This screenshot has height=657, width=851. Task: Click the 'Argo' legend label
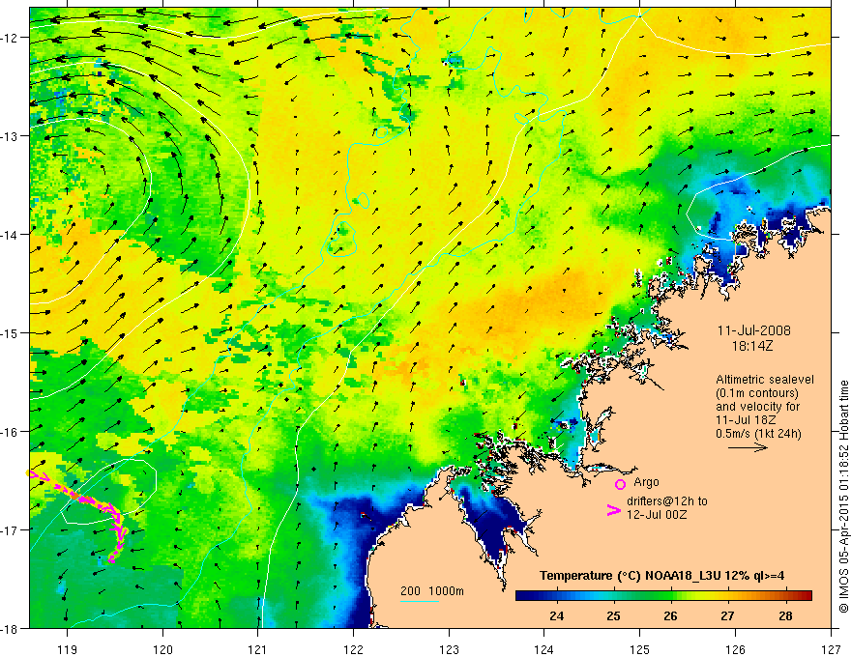point(646,482)
